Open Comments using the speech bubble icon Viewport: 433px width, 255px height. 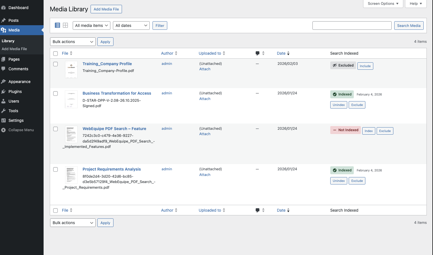(4, 69)
